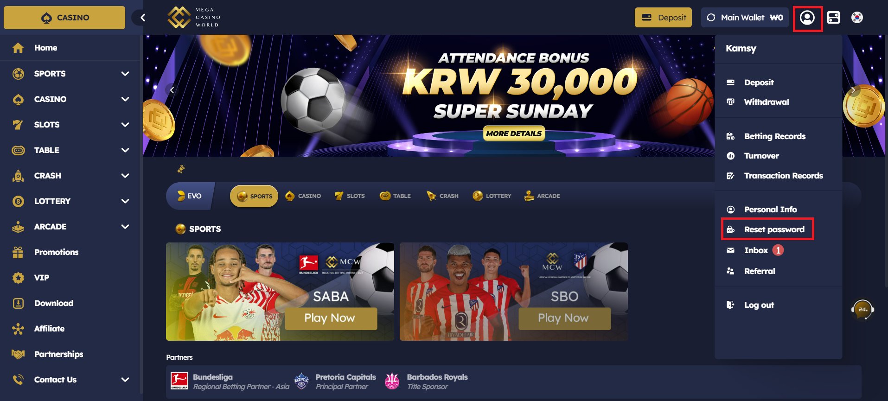The image size is (888, 401).
Task: Click the Korean flag language icon
Action: coord(857,18)
